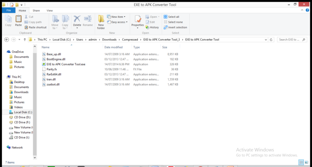Select This PC in navigation pane

(17, 77)
